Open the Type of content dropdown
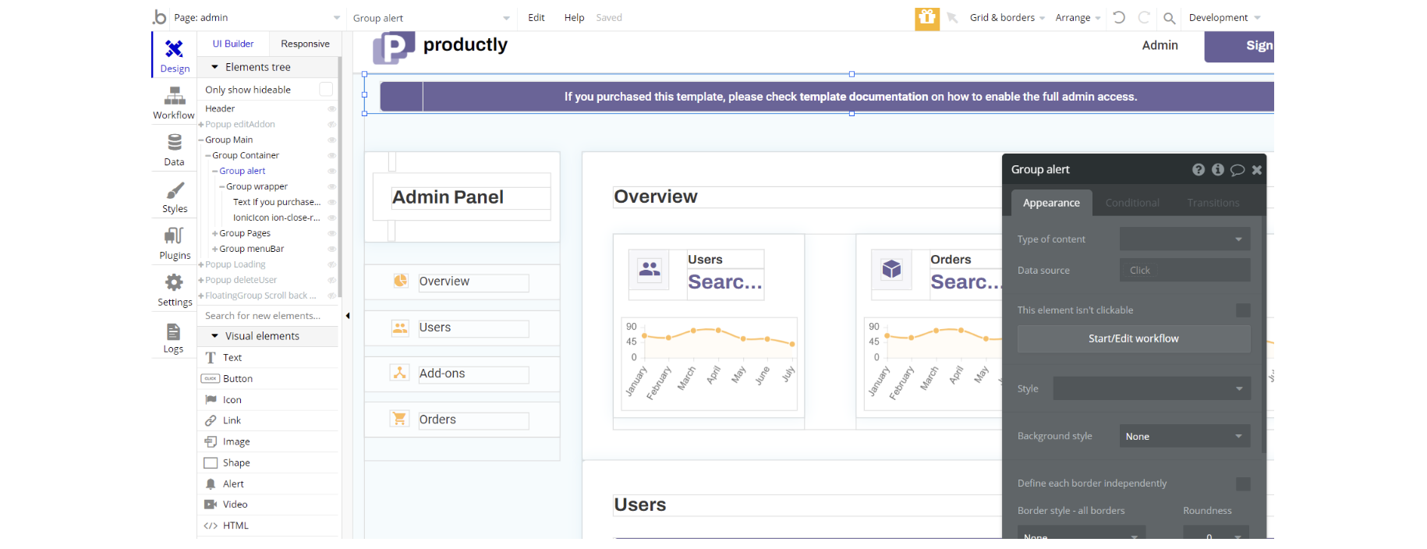Viewport: 1427px width, 549px height. pos(1184,239)
